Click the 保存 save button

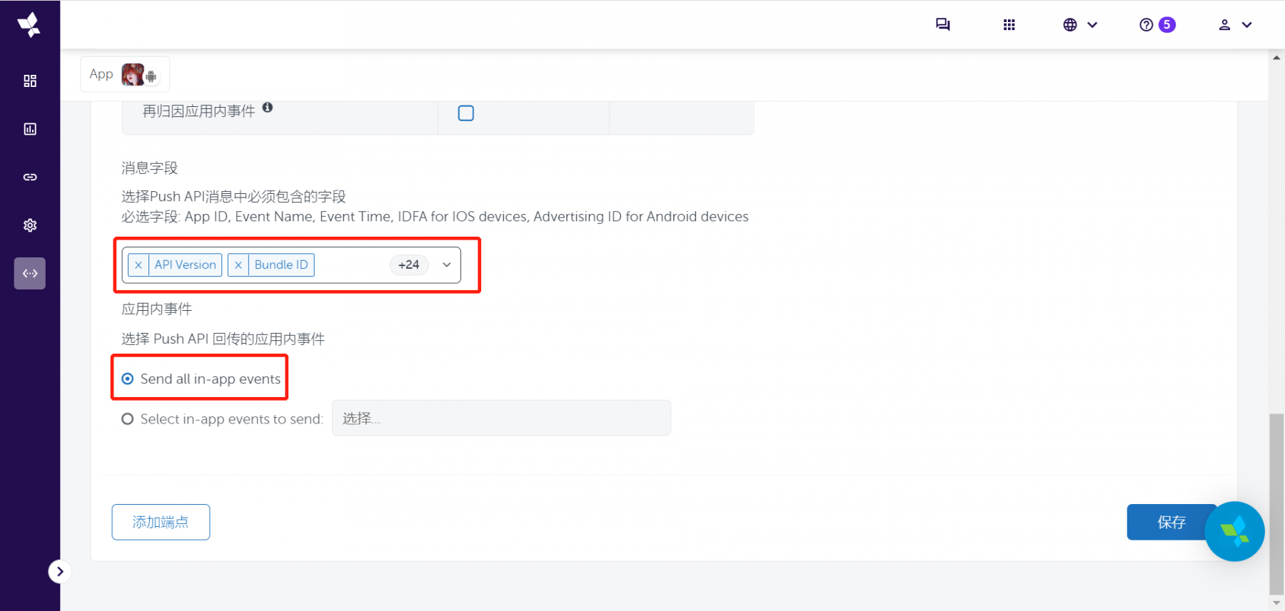pyautogui.click(x=1171, y=522)
